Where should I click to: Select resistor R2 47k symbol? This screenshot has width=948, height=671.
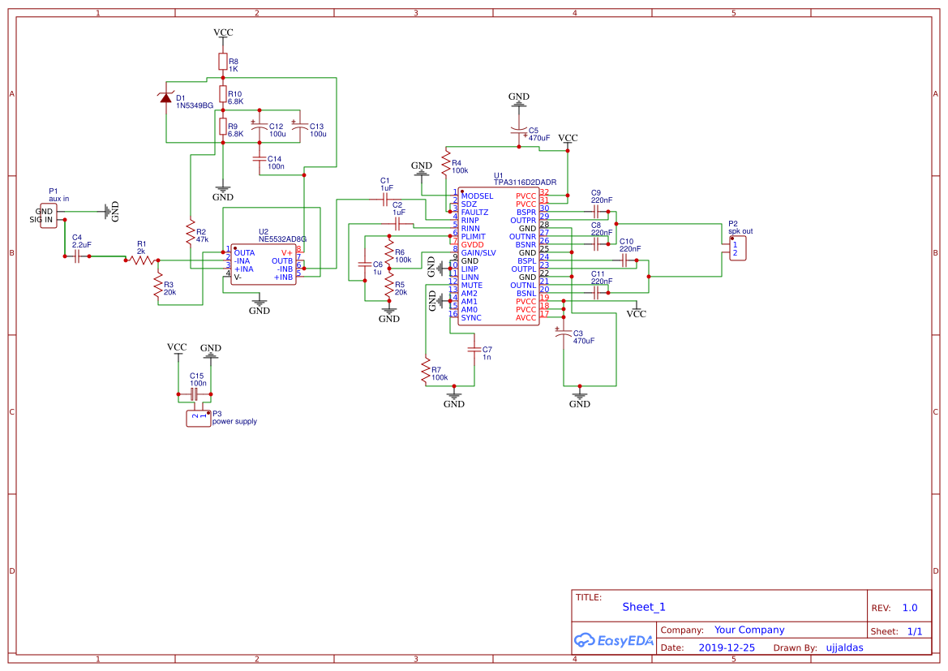tap(191, 232)
